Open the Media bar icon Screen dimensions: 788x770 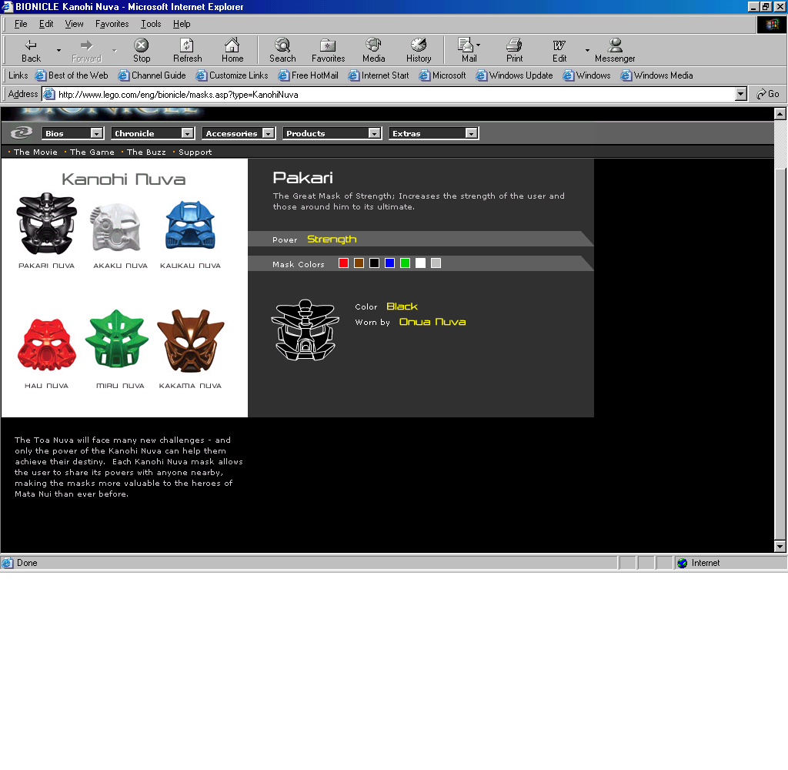coord(373,45)
